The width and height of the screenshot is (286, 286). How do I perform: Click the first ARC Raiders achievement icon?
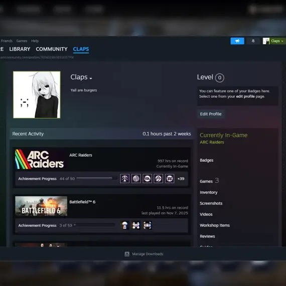pos(125,179)
